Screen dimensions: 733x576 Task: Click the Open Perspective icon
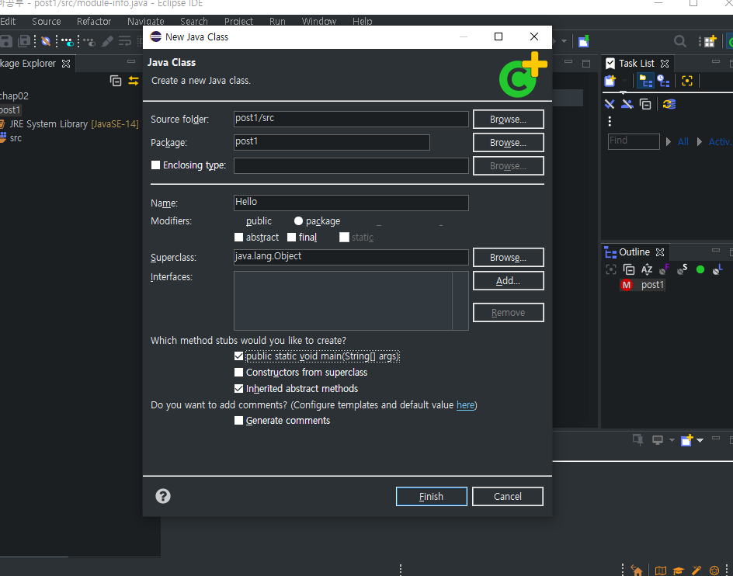710,42
